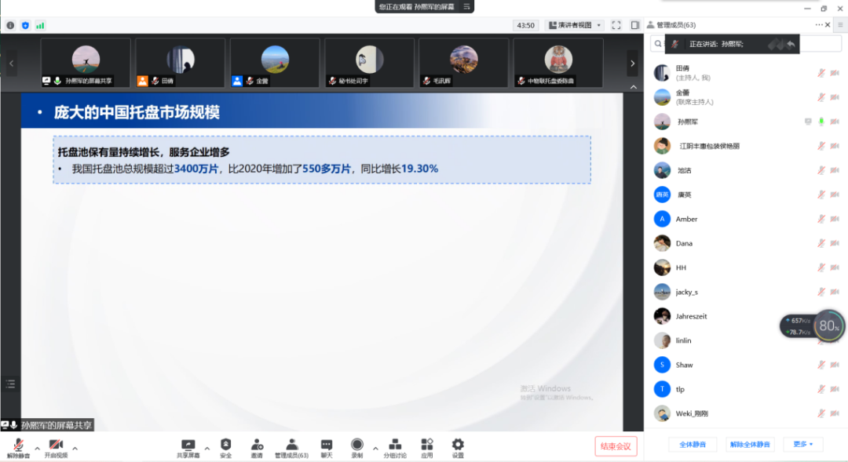Open the 应用 apps icon

[x=426, y=446]
